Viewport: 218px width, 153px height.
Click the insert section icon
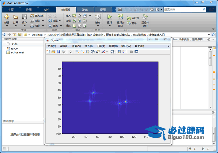click(74, 16)
